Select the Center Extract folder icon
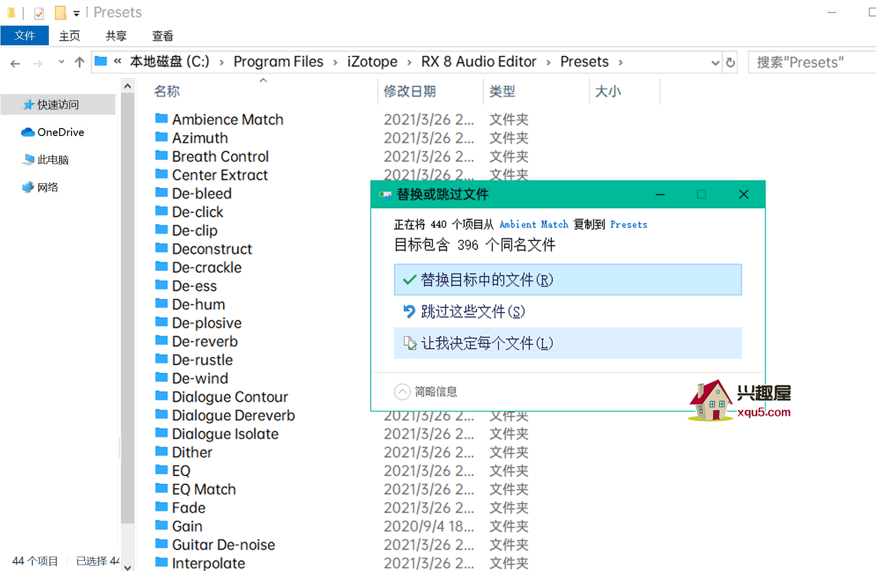This screenshot has width=876, height=571. tap(161, 173)
